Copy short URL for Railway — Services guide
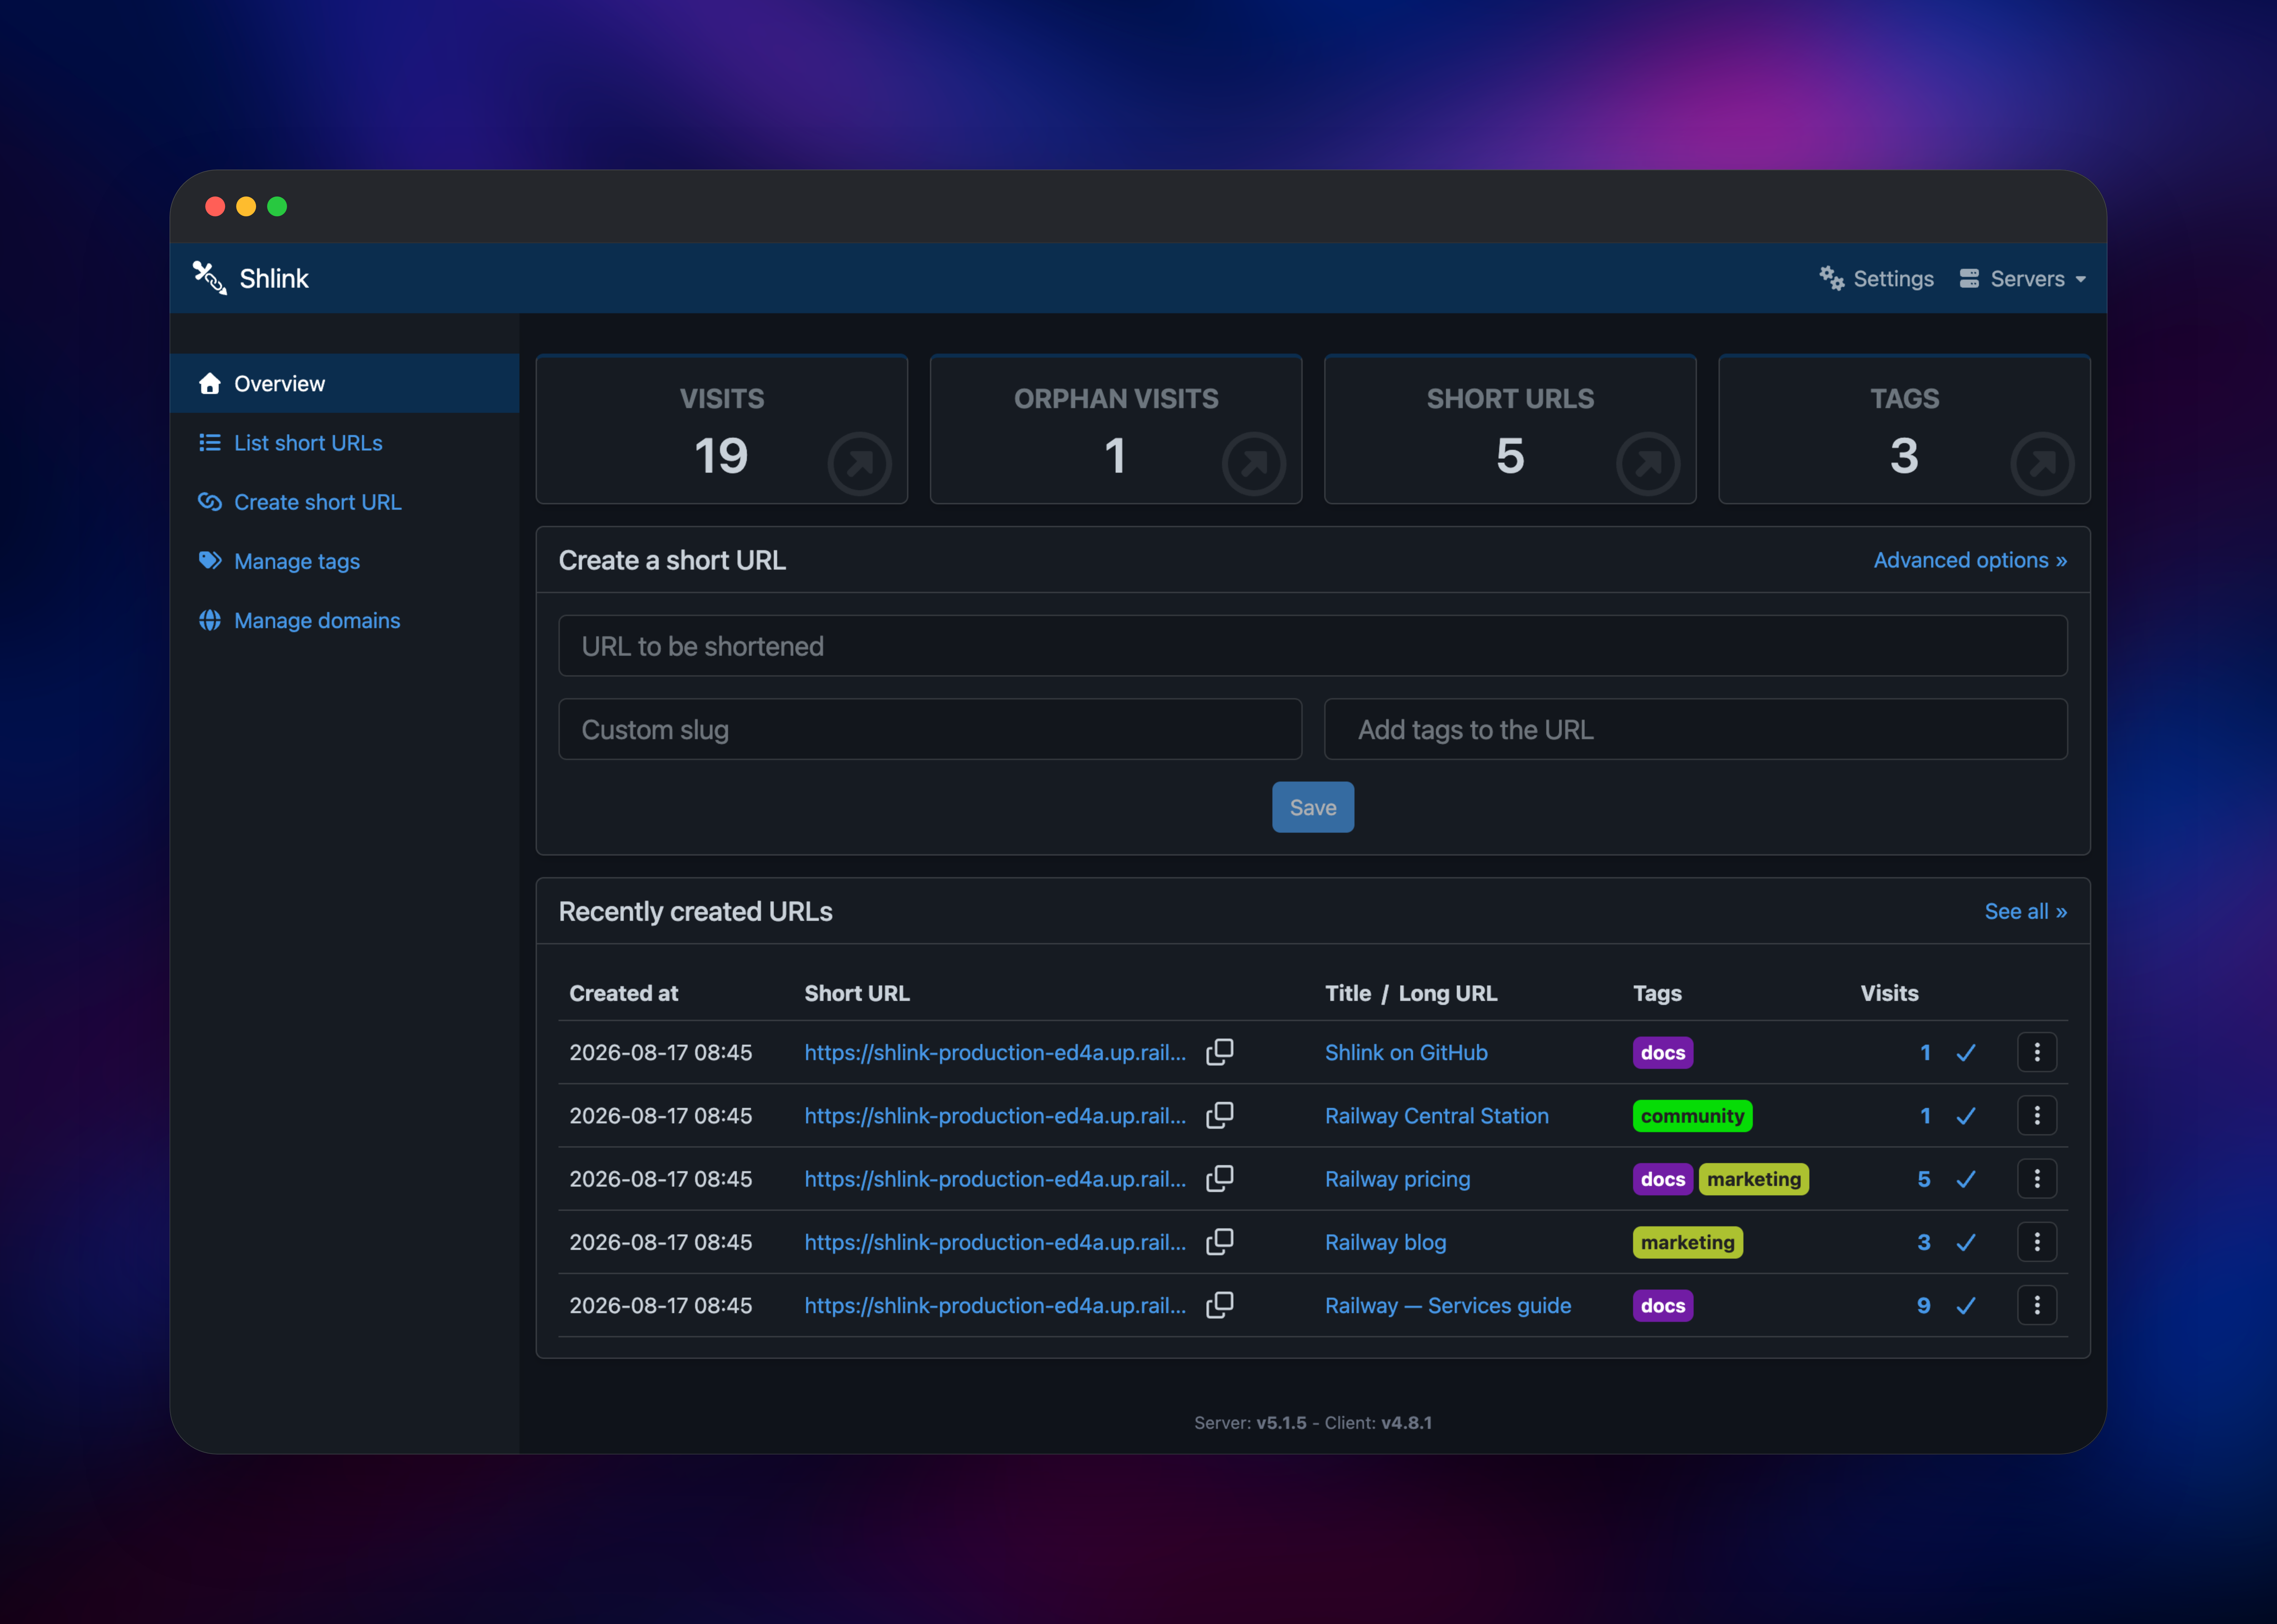 tap(1220, 1305)
